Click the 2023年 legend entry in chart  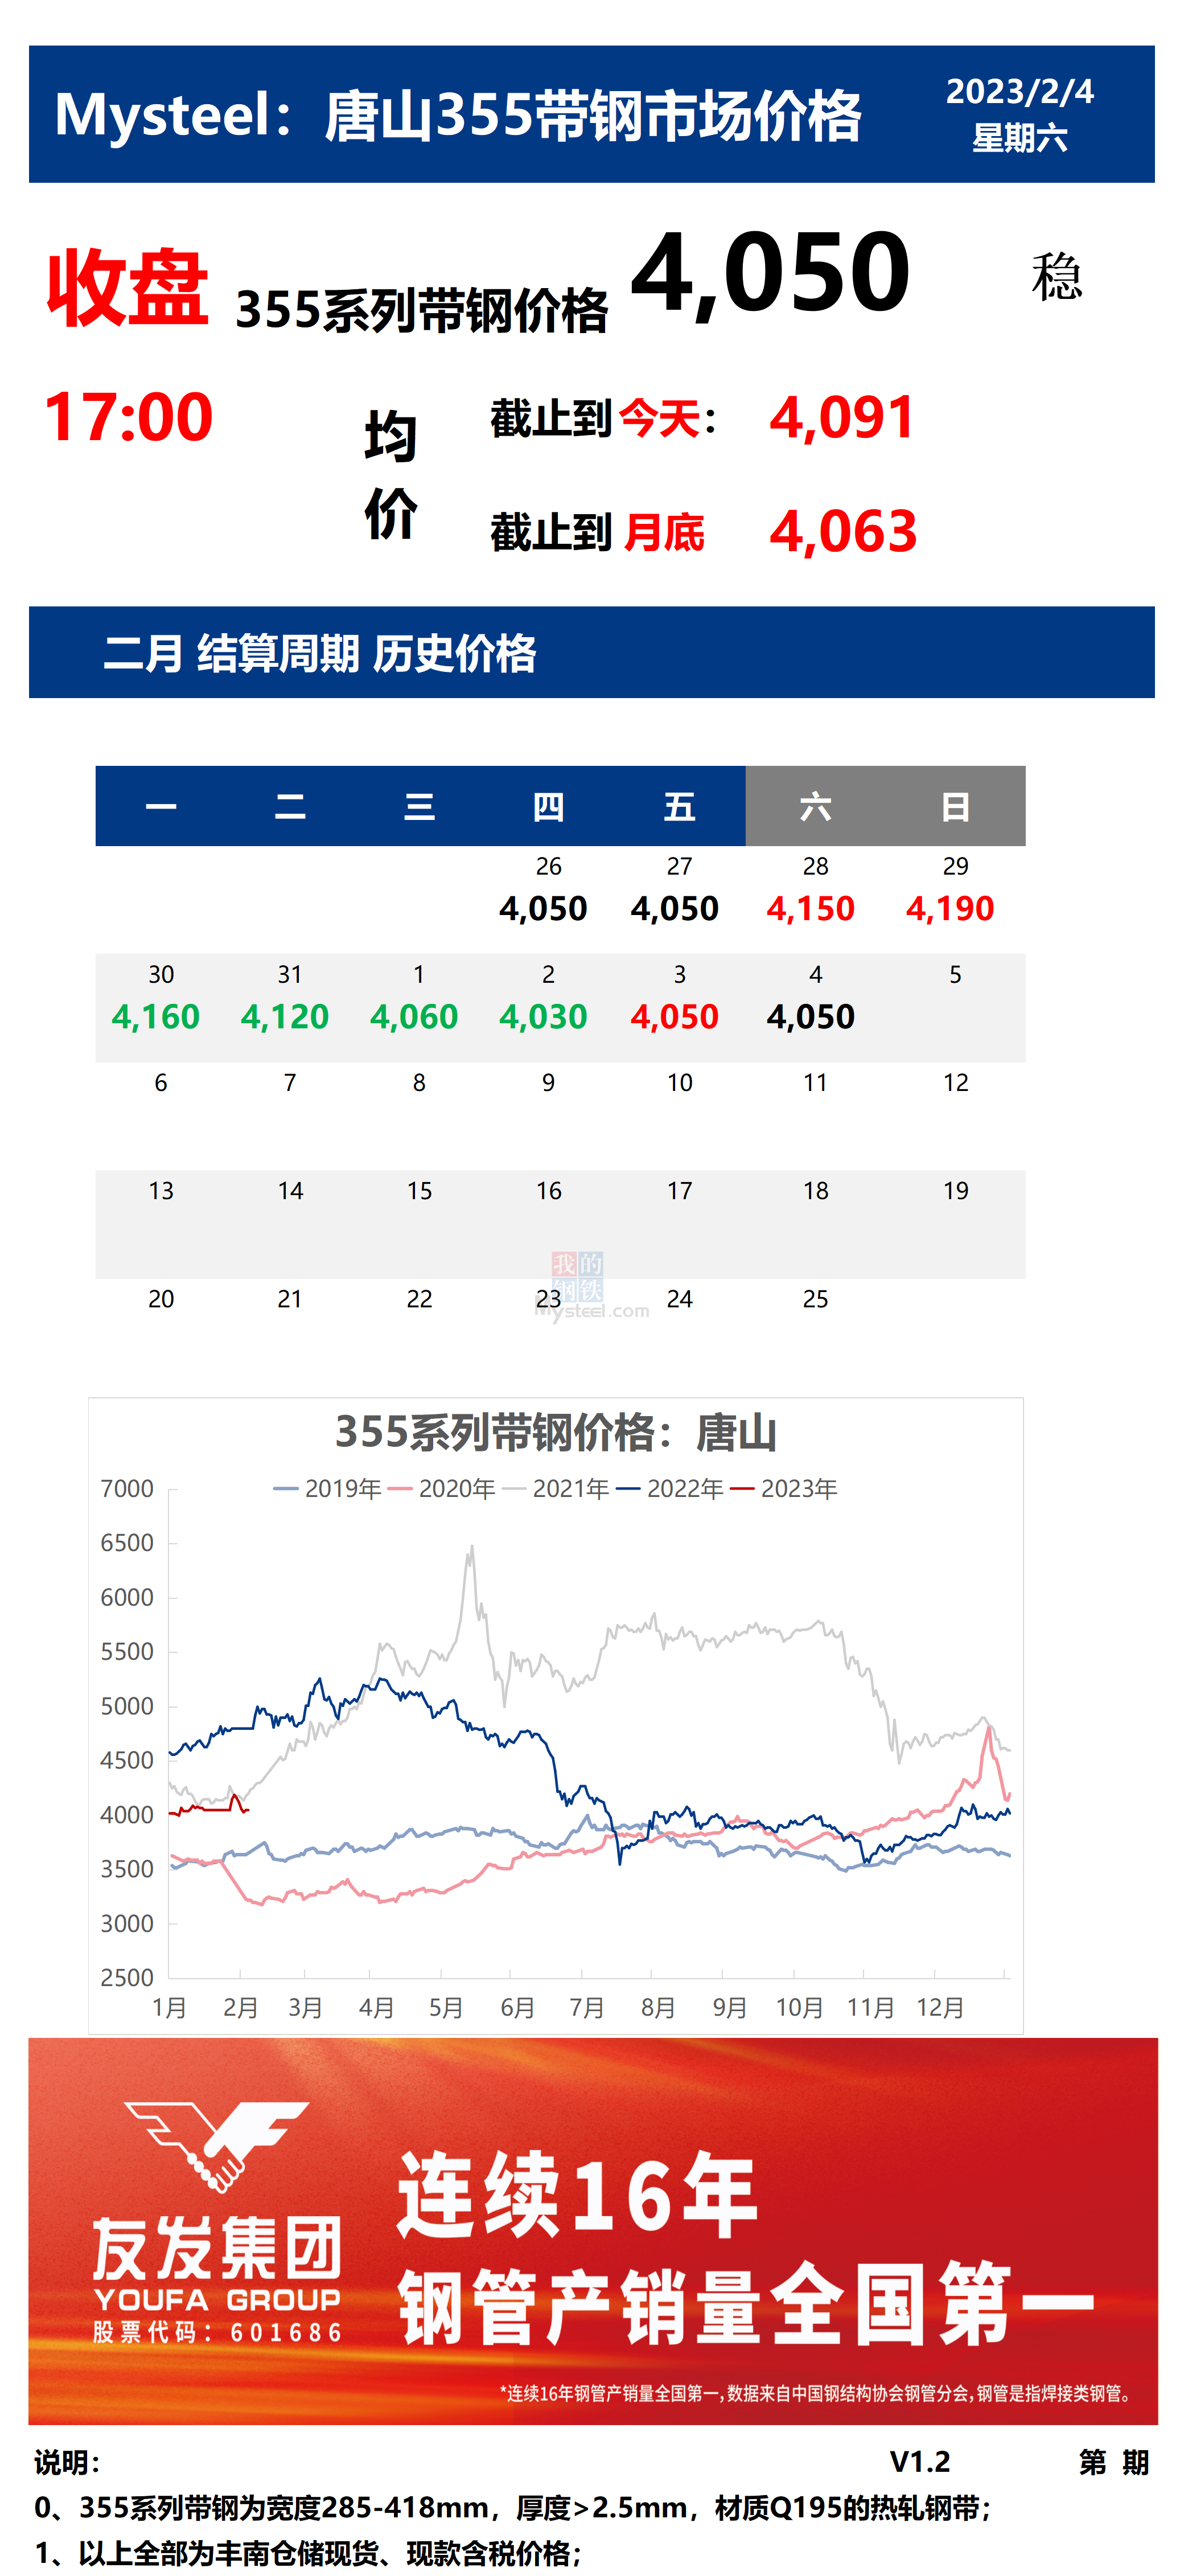[783, 1489]
